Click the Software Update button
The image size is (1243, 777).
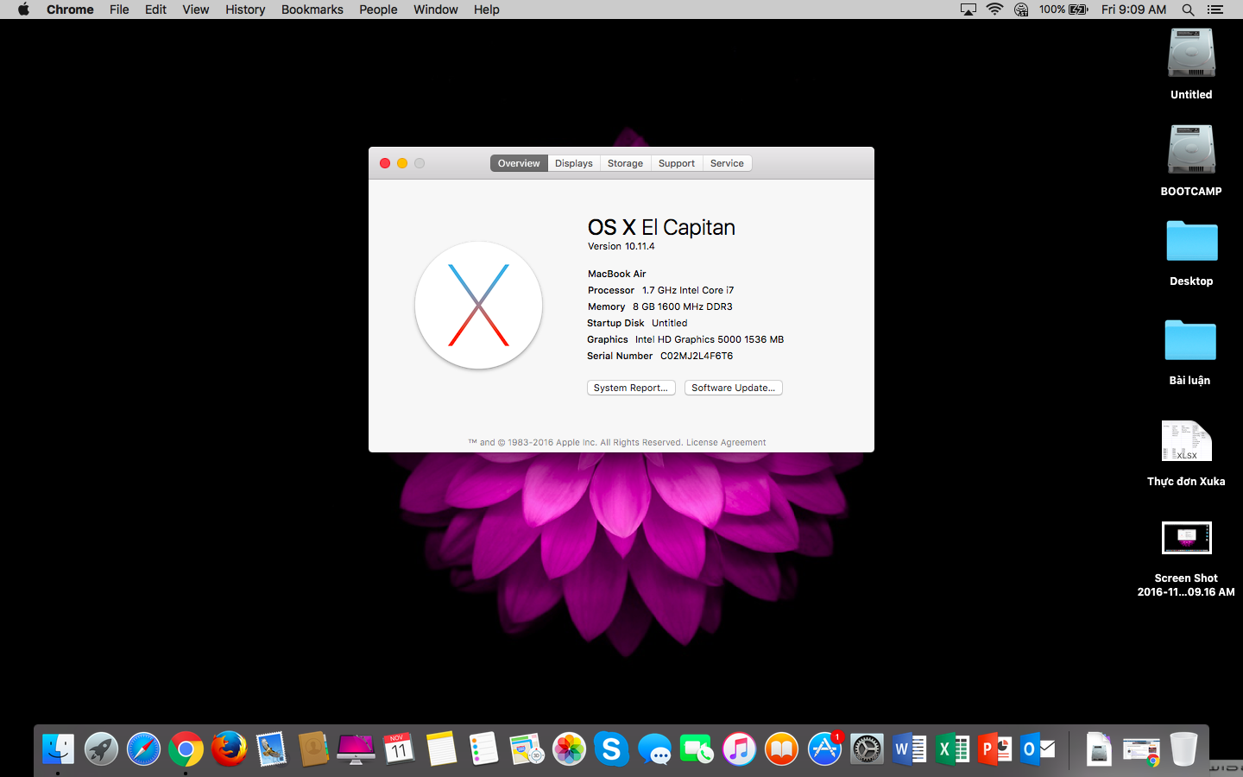pos(734,388)
